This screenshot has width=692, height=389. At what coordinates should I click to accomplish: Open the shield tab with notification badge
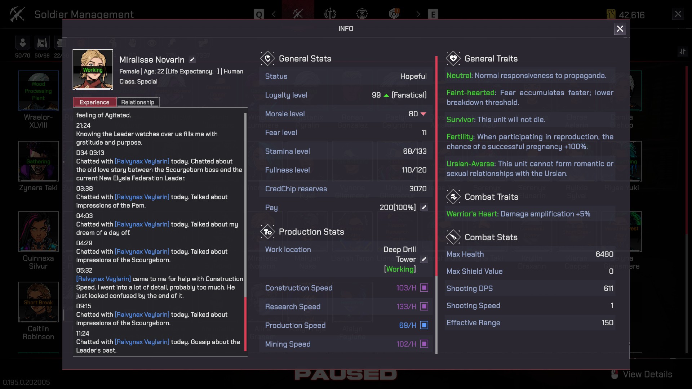[x=394, y=14]
